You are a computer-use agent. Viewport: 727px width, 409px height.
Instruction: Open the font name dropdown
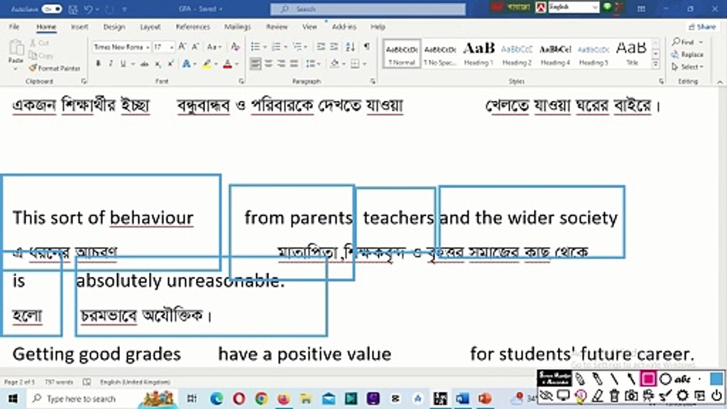[147, 47]
